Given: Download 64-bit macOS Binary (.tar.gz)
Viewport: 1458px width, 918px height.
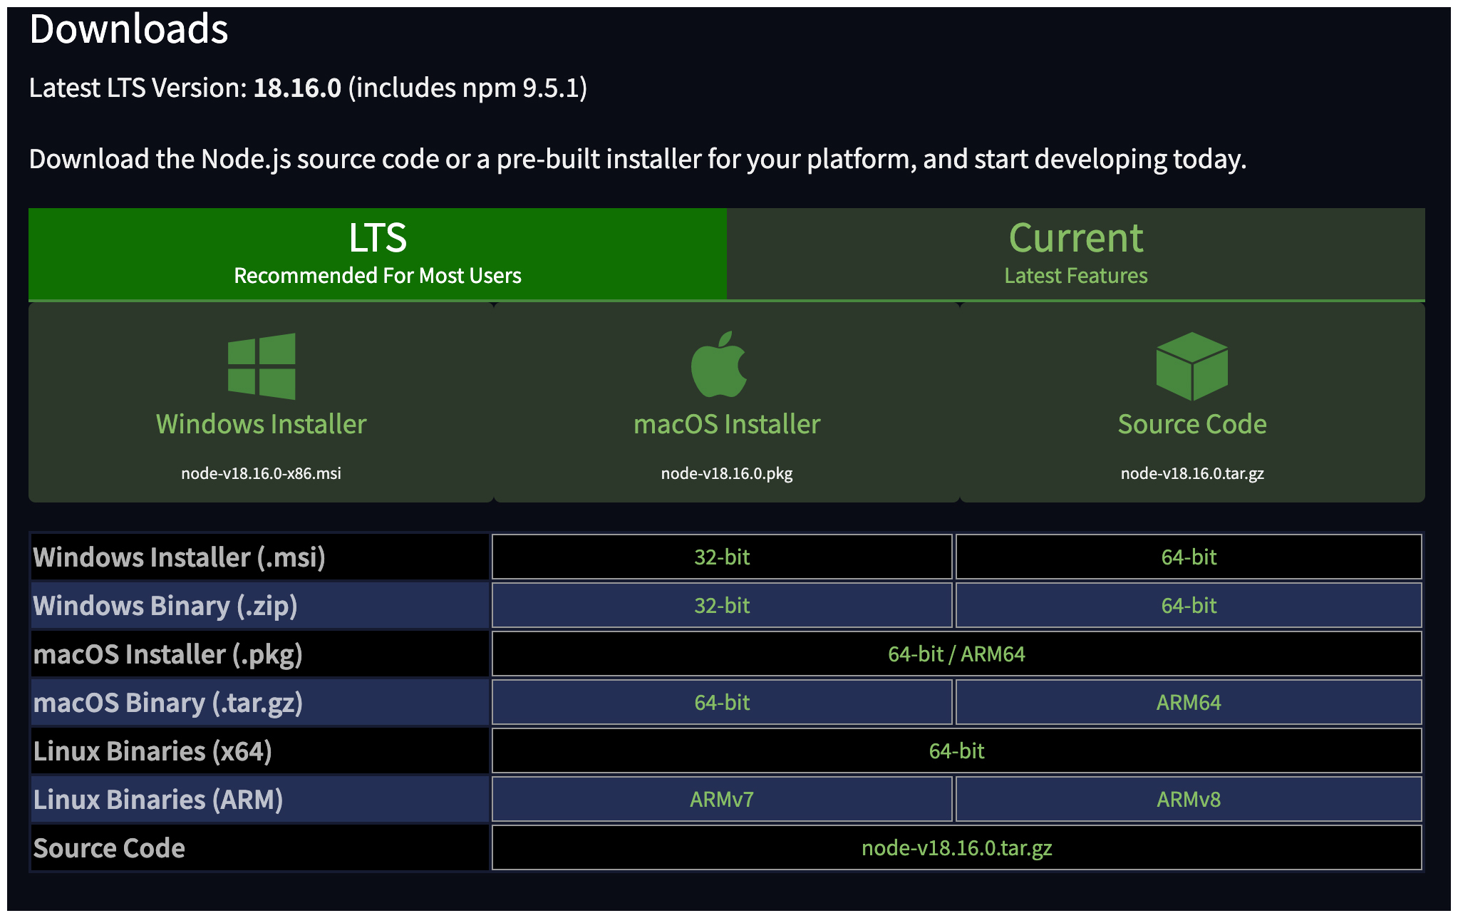Looking at the screenshot, I should pos(722,702).
